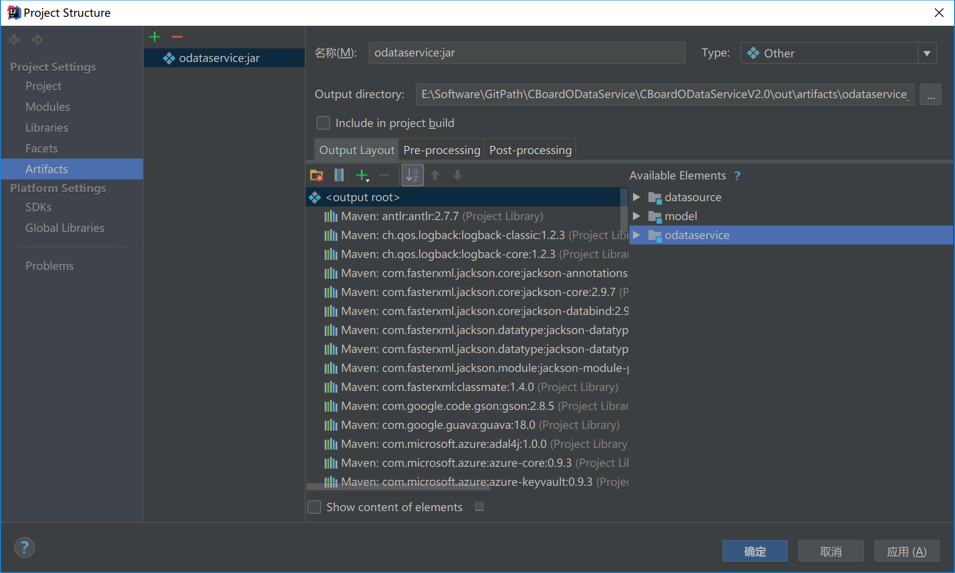Click the add artifact green plus icon
Image resolution: width=955 pixels, height=573 pixels.
(x=155, y=37)
